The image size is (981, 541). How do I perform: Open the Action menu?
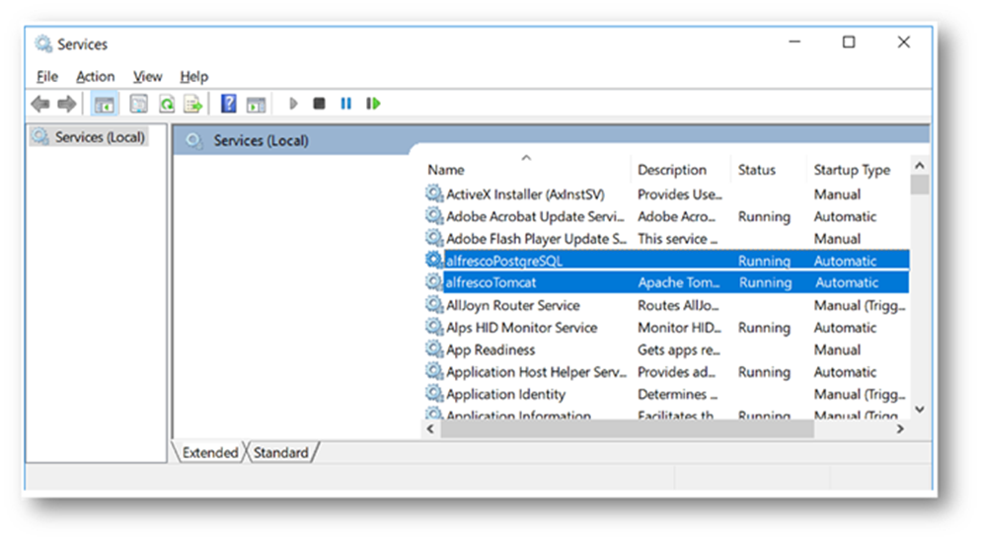pos(95,76)
